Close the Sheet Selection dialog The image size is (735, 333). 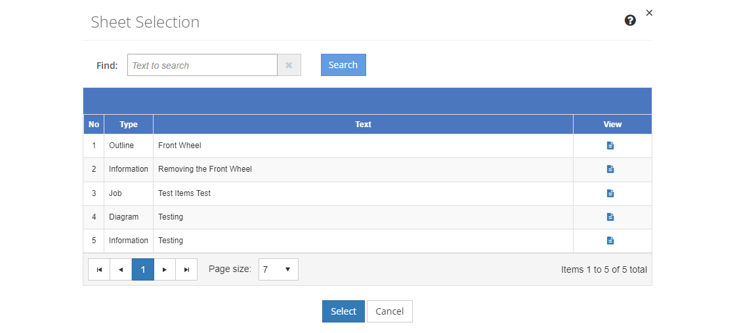click(649, 13)
